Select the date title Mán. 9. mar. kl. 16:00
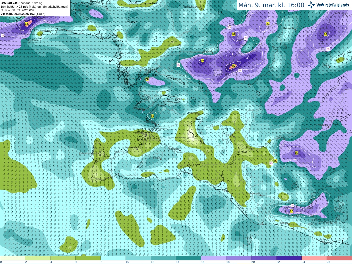Image resolution: width=352 pixels, height=264 pixels. click(271, 5)
